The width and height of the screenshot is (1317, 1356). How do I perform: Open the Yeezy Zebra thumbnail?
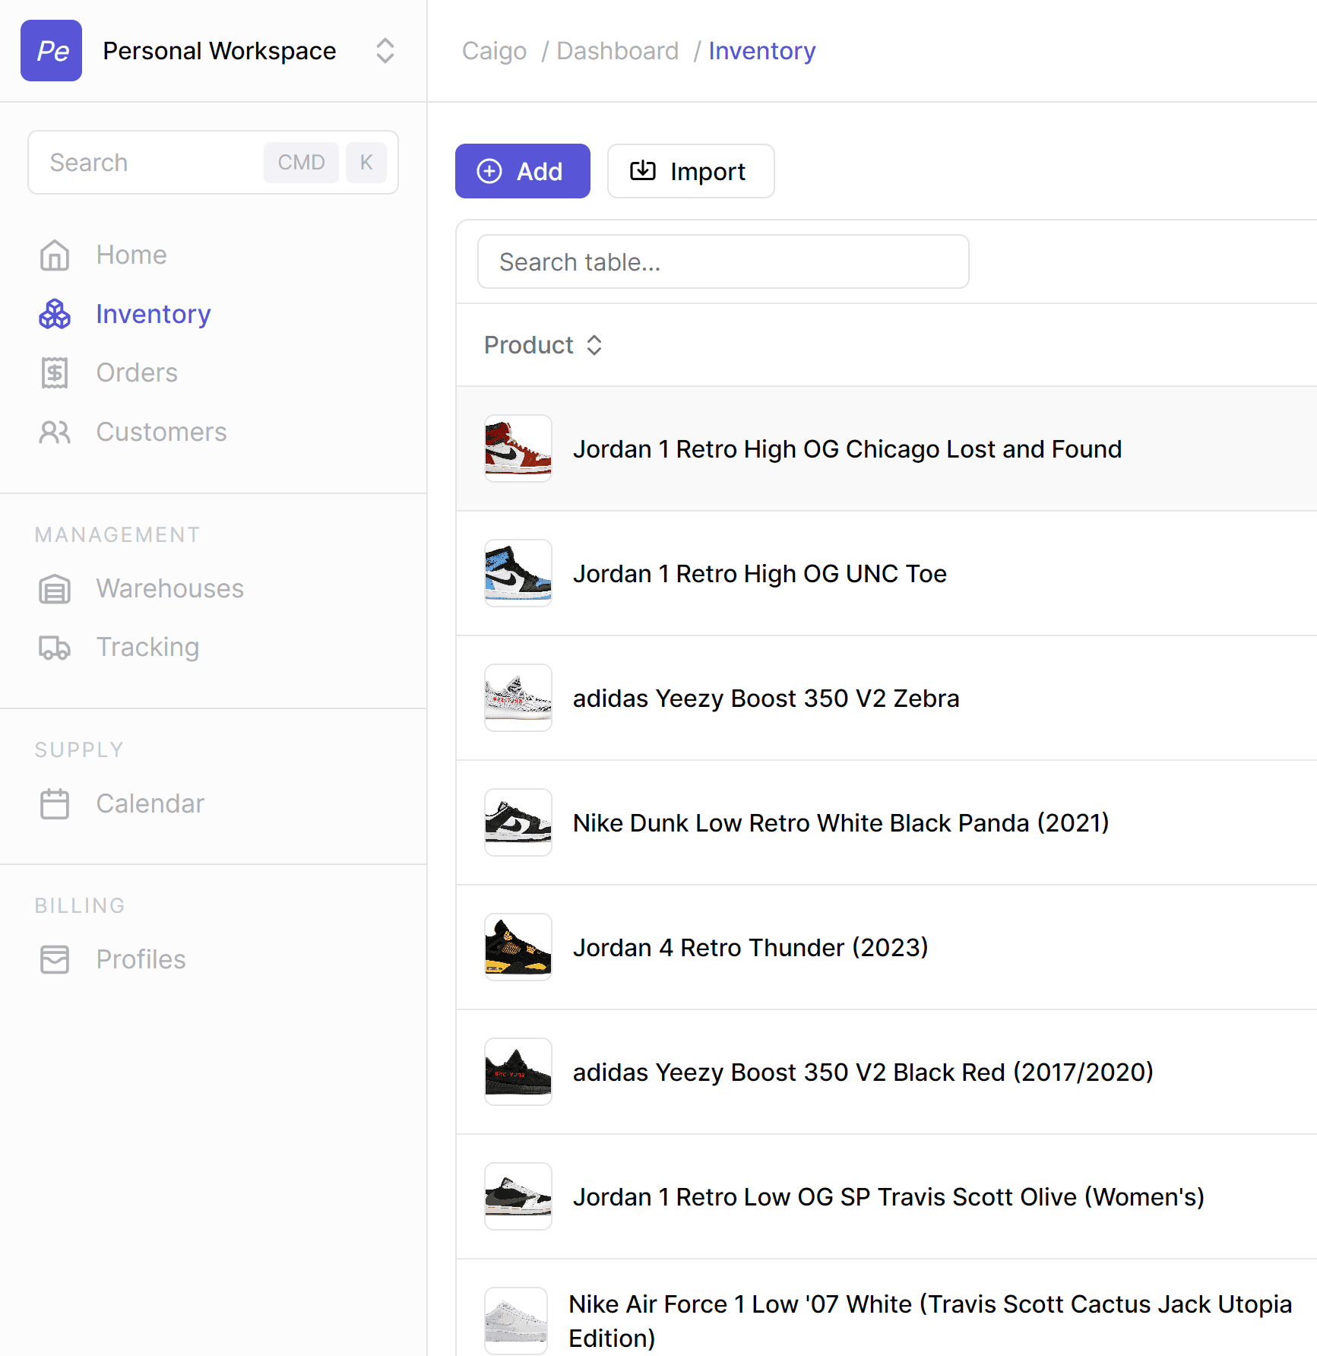[518, 698]
